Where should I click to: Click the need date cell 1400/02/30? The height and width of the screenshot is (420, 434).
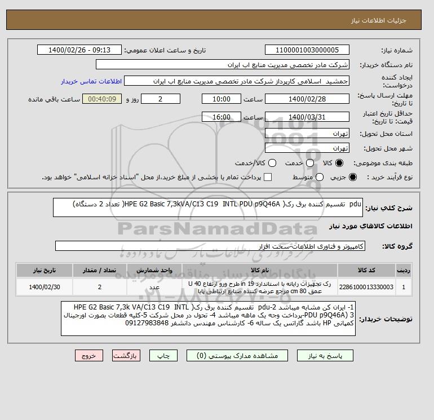coord(45,287)
